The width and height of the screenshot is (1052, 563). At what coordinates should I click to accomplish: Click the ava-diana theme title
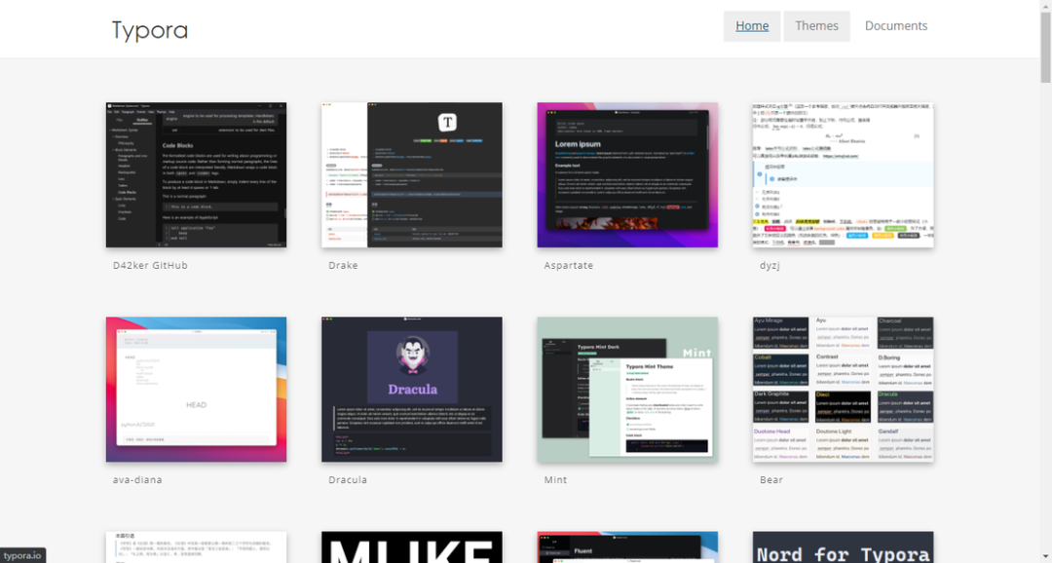coord(137,480)
